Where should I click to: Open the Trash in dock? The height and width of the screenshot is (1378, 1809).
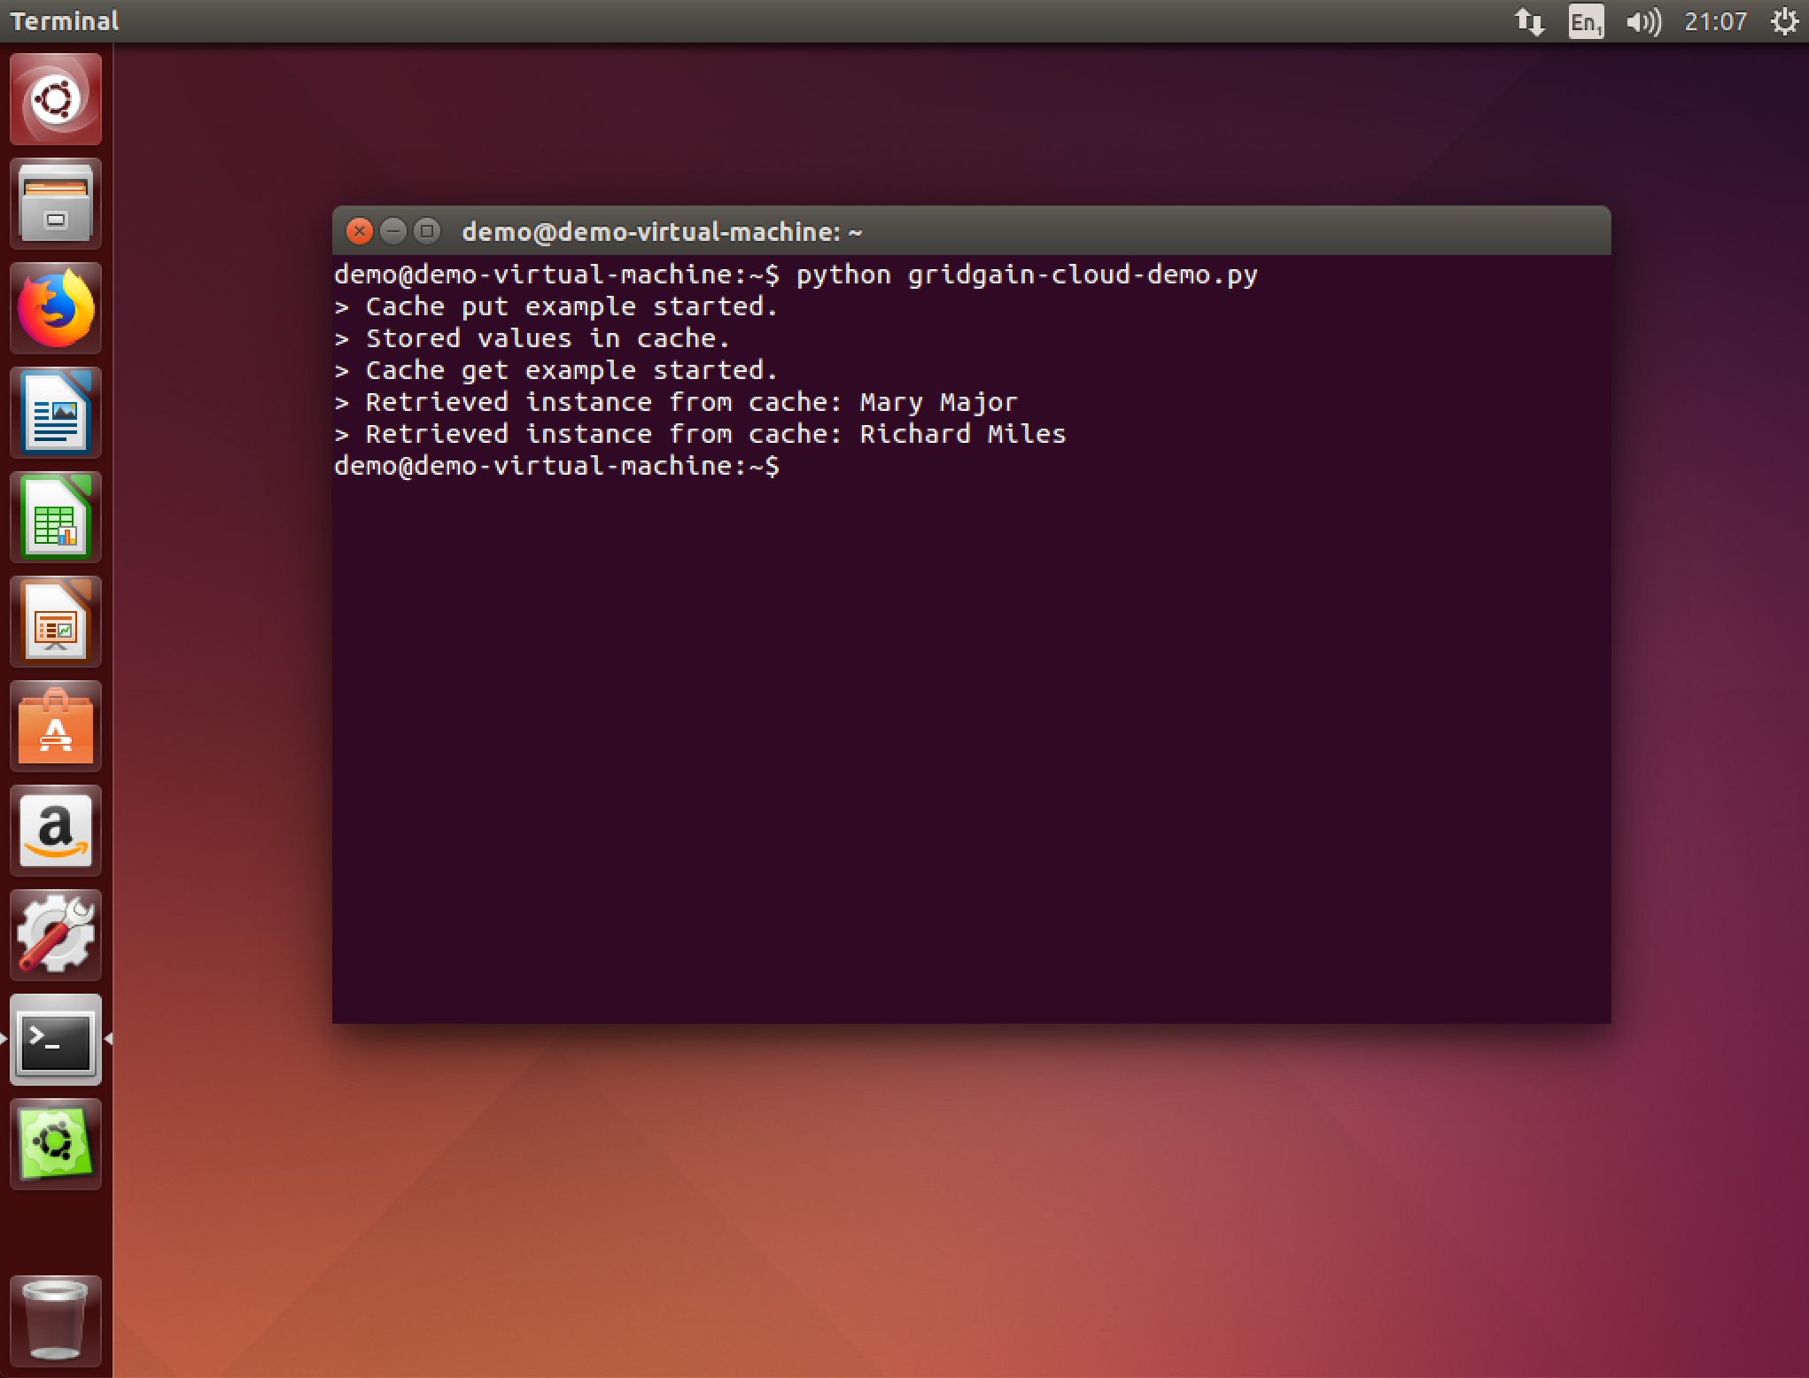click(x=56, y=1320)
